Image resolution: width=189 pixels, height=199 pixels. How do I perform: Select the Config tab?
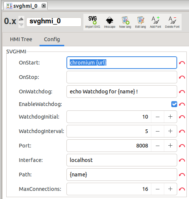[x=52, y=39]
